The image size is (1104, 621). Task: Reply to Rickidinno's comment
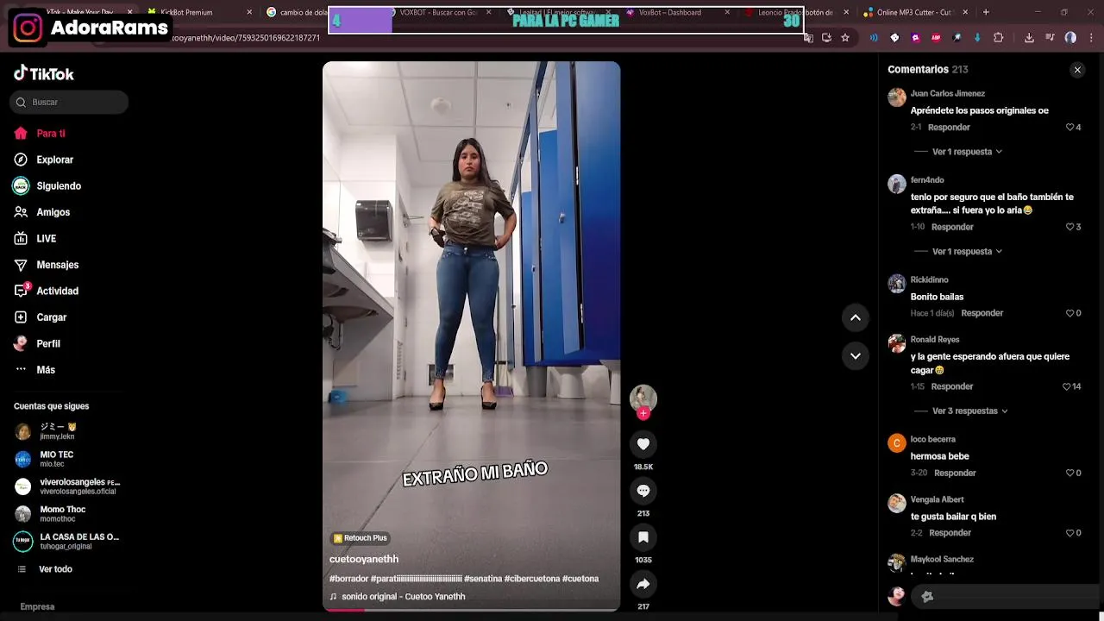coord(982,313)
